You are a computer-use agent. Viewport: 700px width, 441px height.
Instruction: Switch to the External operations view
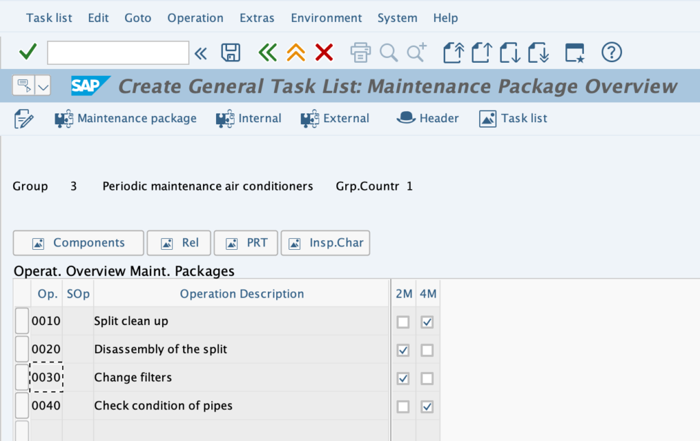pos(335,119)
